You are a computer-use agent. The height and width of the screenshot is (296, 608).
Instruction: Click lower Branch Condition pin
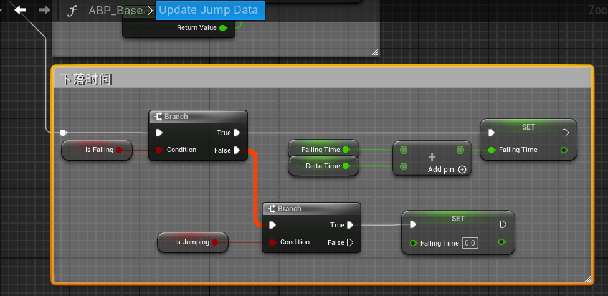click(272, 242)
